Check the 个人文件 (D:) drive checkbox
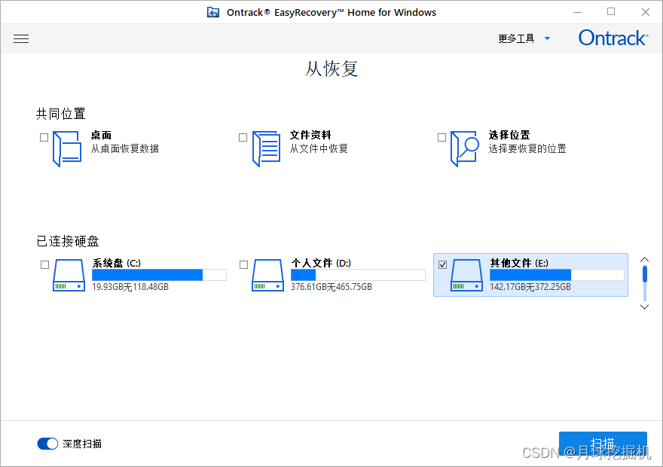The width and height of the screenshot is (663, 467). [243, 264]
